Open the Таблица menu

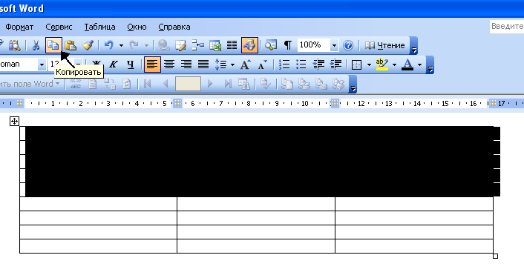click(99, 27)
